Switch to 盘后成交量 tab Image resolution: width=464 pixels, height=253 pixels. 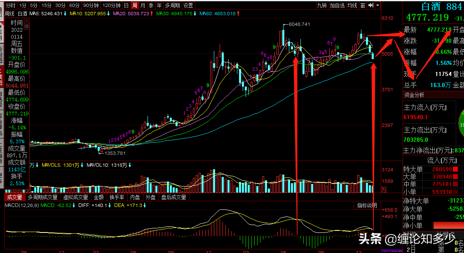click(x=174, y=197)
